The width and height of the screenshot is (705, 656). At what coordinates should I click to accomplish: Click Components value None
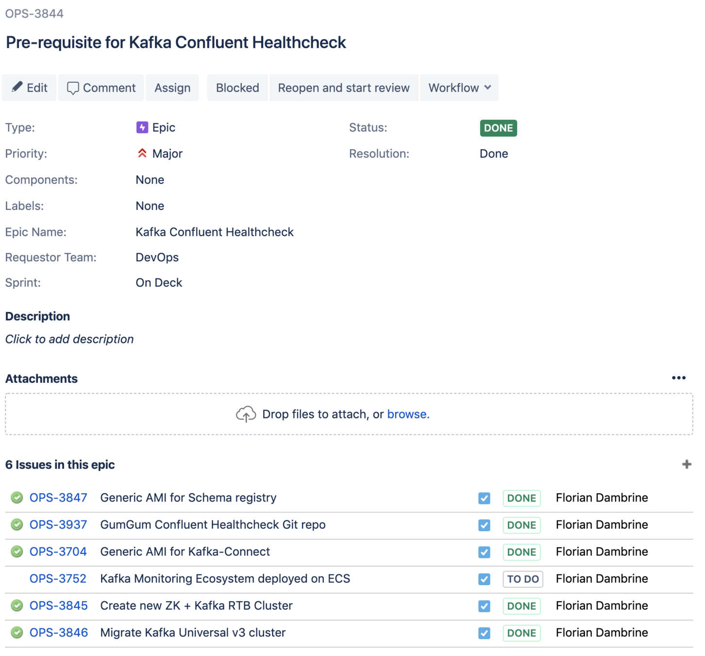tap(150, 180)
